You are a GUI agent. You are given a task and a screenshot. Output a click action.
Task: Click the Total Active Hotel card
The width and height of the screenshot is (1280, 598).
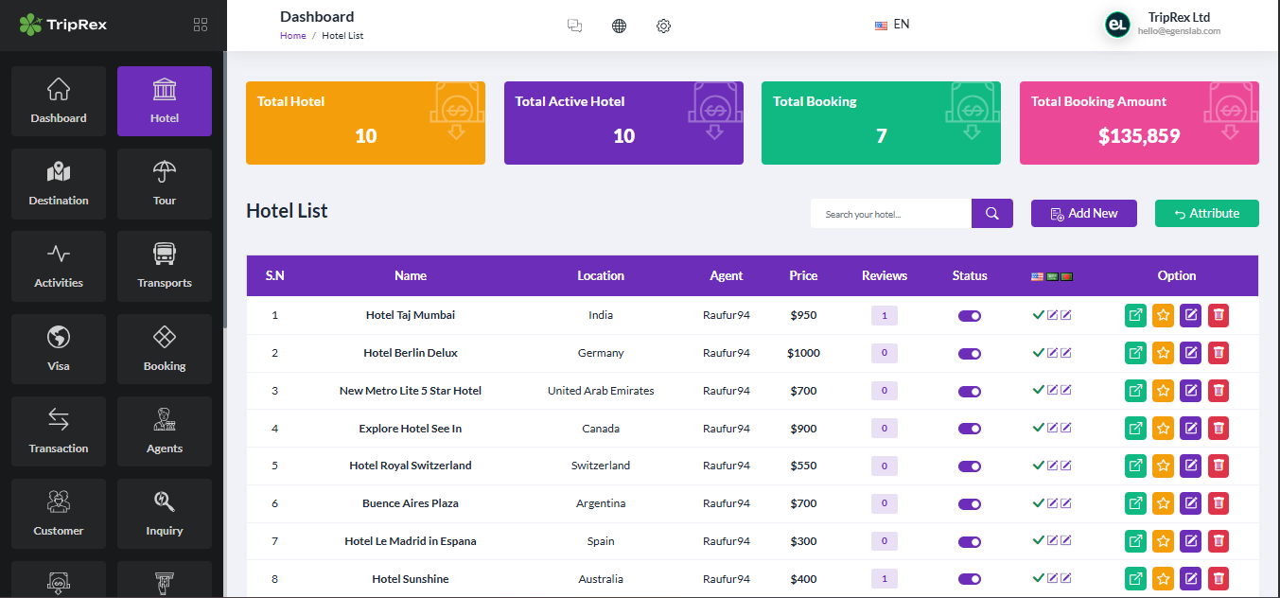[623, 123]
